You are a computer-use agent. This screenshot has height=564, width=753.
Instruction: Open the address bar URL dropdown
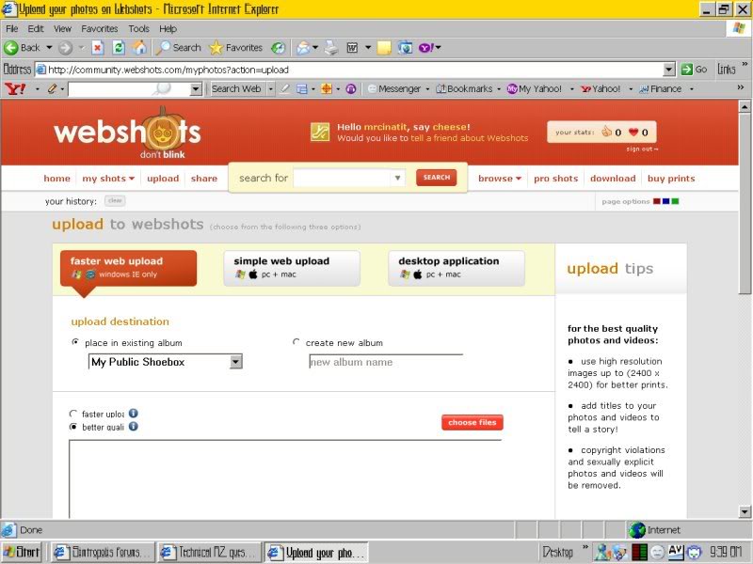click(669, 70)
